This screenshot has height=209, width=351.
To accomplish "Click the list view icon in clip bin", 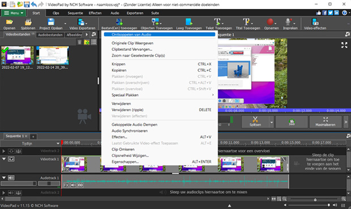I will tap(94, 42).
